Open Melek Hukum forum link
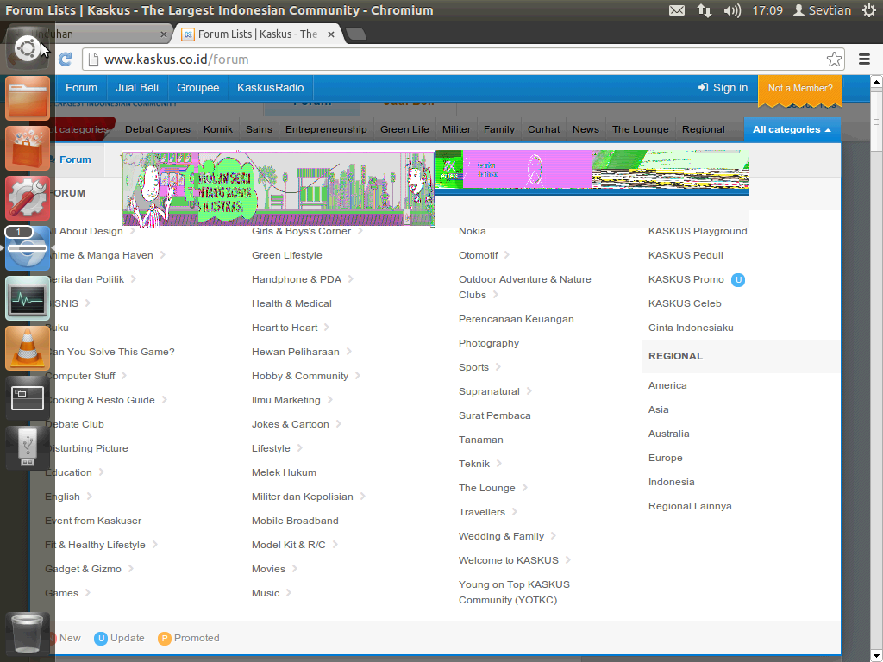Image resolution: width=883 pixels, height=662 pixels. [284, 472]
